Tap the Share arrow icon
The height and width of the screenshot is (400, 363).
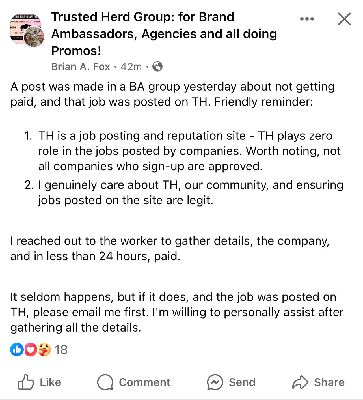coord(300,382)
